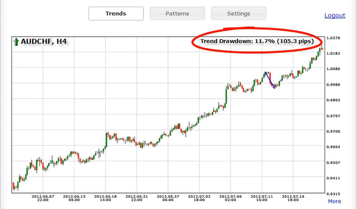Click the 2012.07.11 date axis label
The image size is (357, 209).
pos(262,196)
